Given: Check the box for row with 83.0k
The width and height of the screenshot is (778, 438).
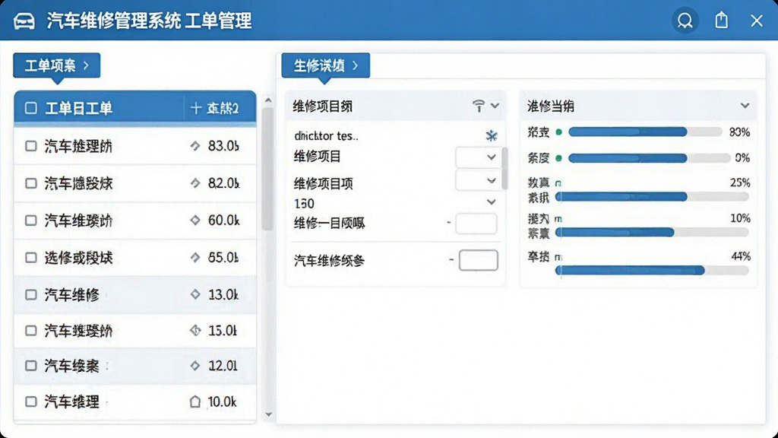Looking at the screenshot, I should (30, 146).
